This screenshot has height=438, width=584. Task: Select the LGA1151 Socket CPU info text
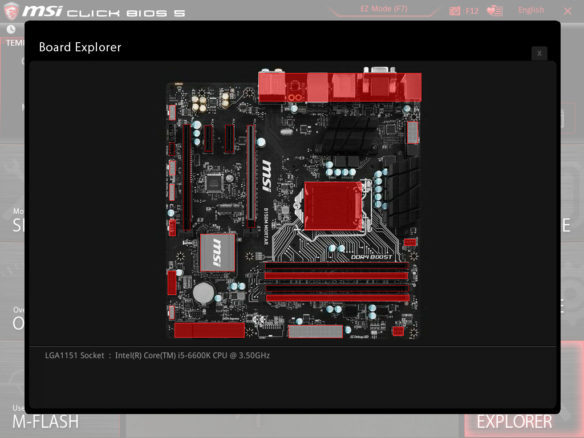pos(157,355)
